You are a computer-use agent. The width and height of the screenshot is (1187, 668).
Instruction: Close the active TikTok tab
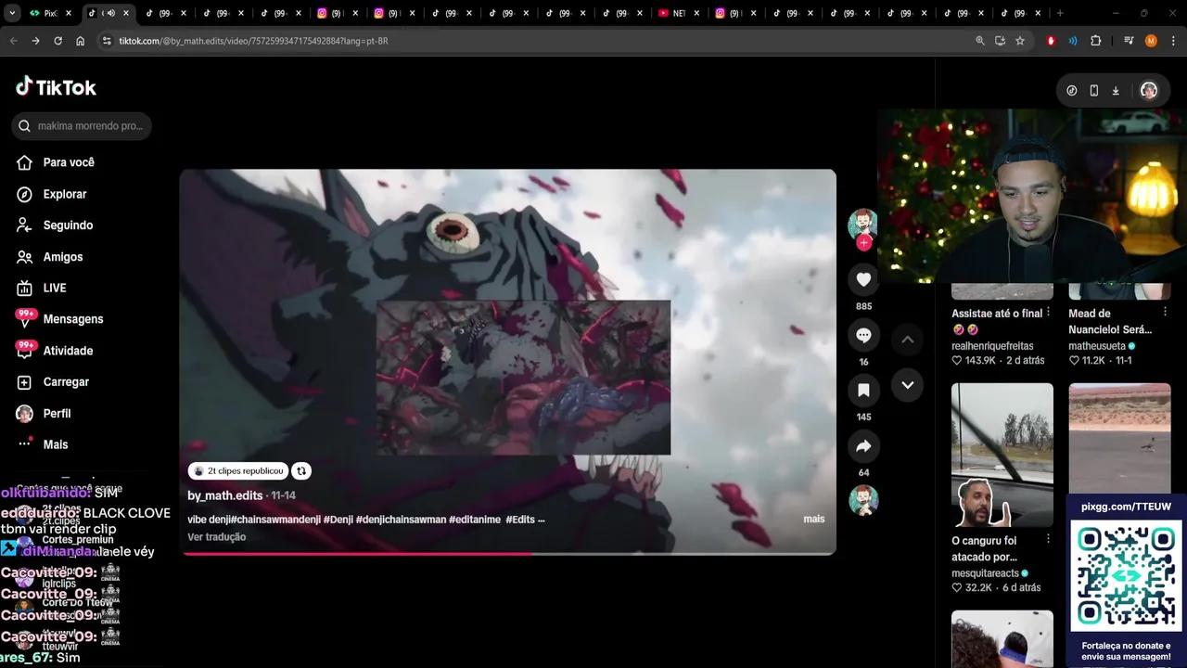click(x=125, y=13)
